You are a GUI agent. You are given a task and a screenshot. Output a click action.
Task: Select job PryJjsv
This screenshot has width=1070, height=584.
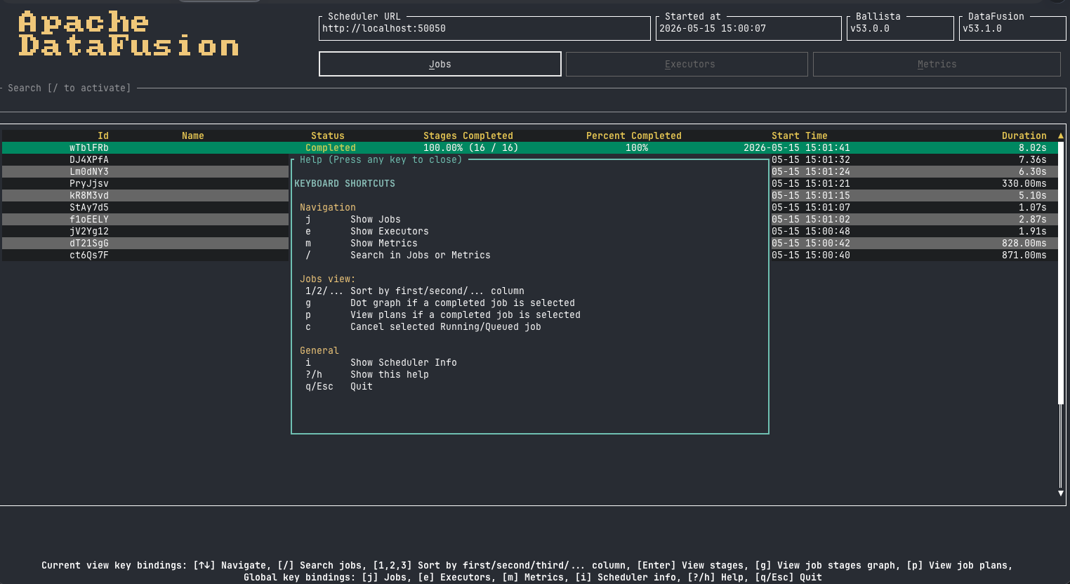click(x=89, y=183)
